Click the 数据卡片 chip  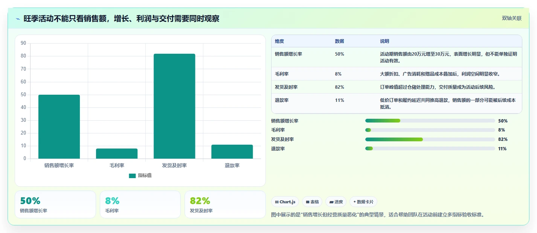363,202
